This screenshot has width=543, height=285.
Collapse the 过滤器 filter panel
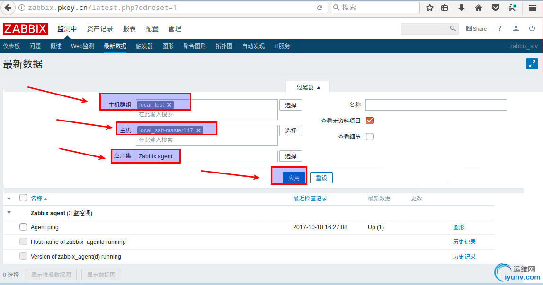point(308,87)
